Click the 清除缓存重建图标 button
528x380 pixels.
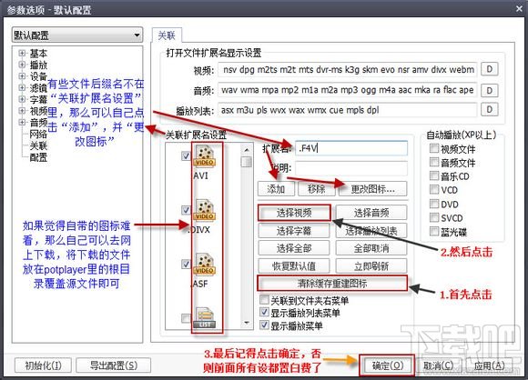click(x=332, y=283)
